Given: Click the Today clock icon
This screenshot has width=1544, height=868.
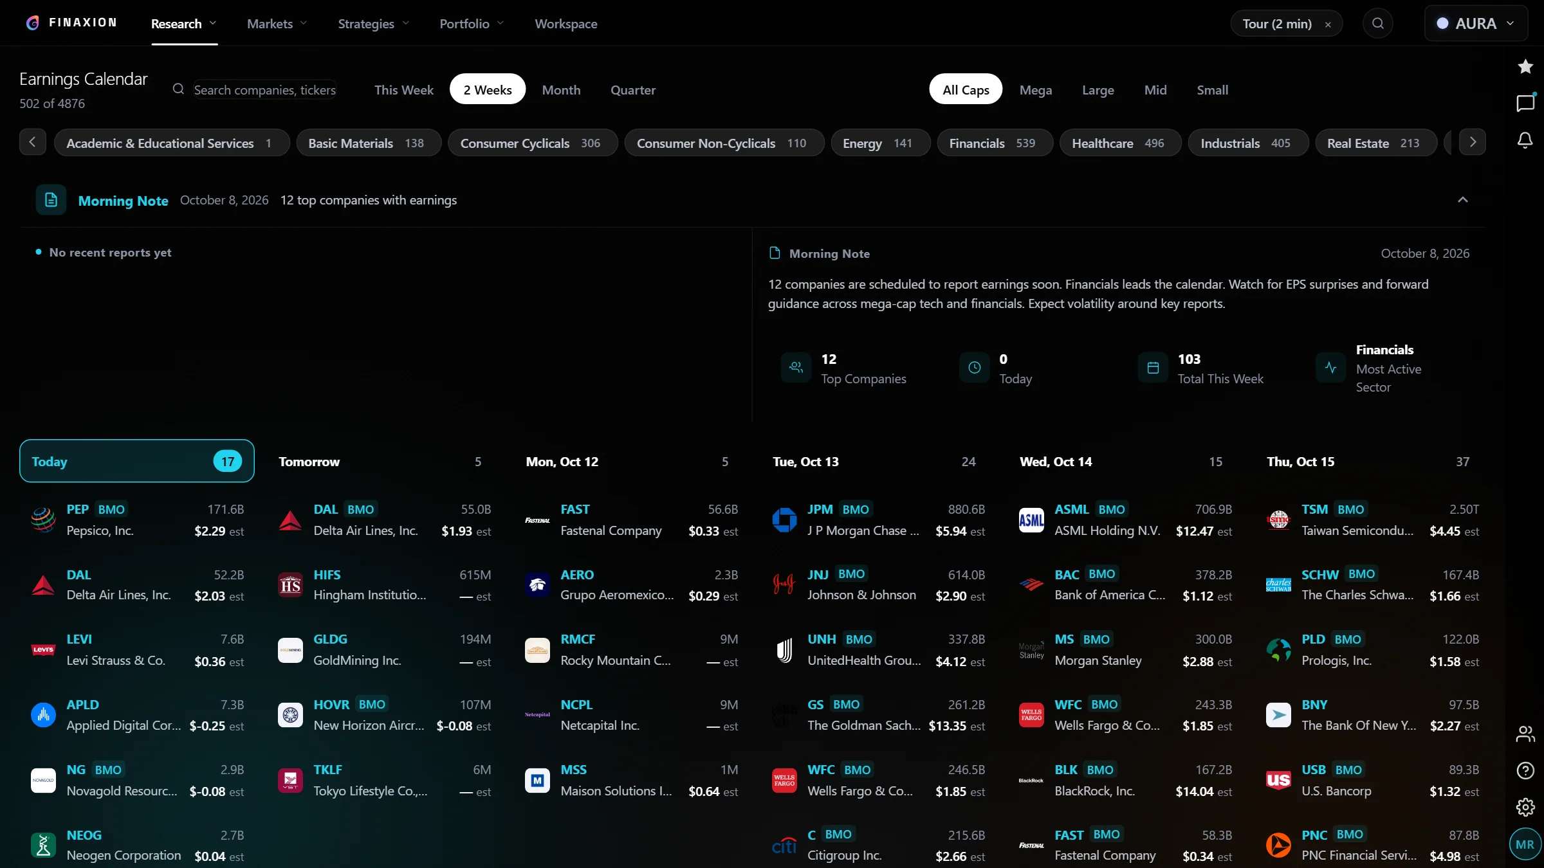Looking at the screenshot, I should pyautogui.click(x=974, y=368).
